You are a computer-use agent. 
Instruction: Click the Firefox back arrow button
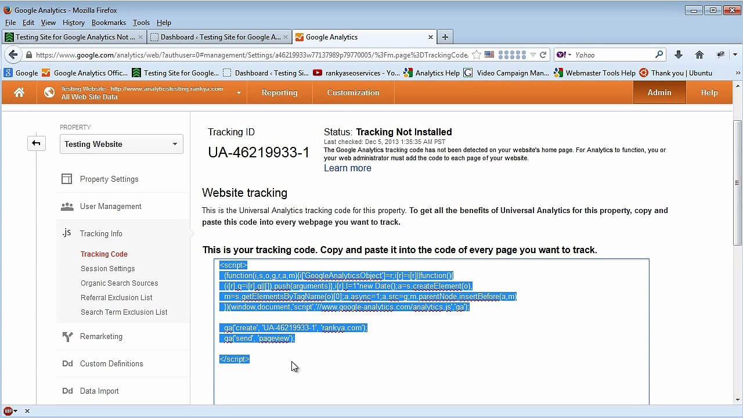tap(13, 55)
